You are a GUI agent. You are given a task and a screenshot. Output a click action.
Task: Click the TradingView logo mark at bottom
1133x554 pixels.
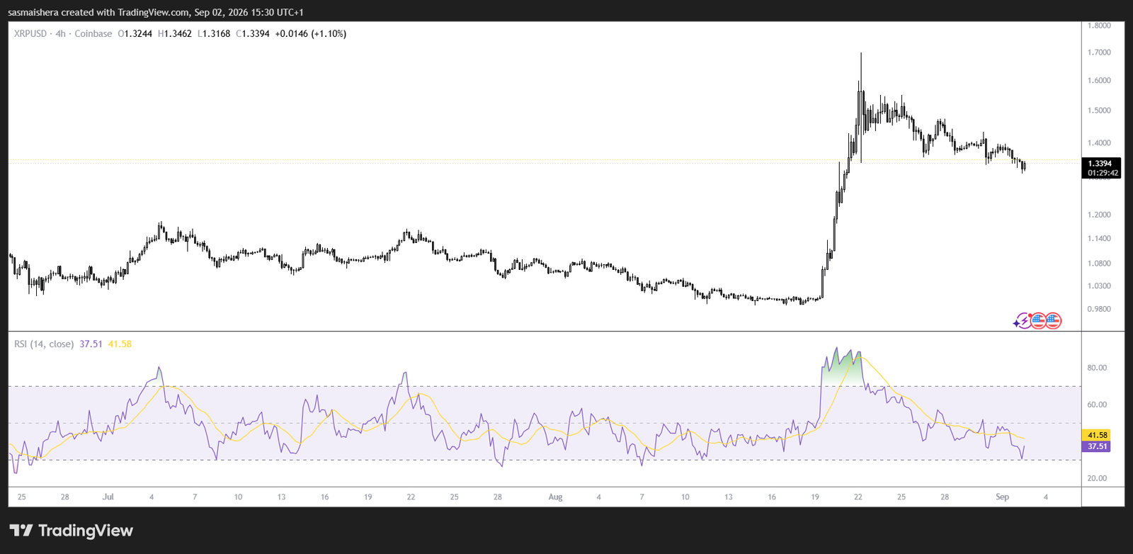(x=21, y=531)
